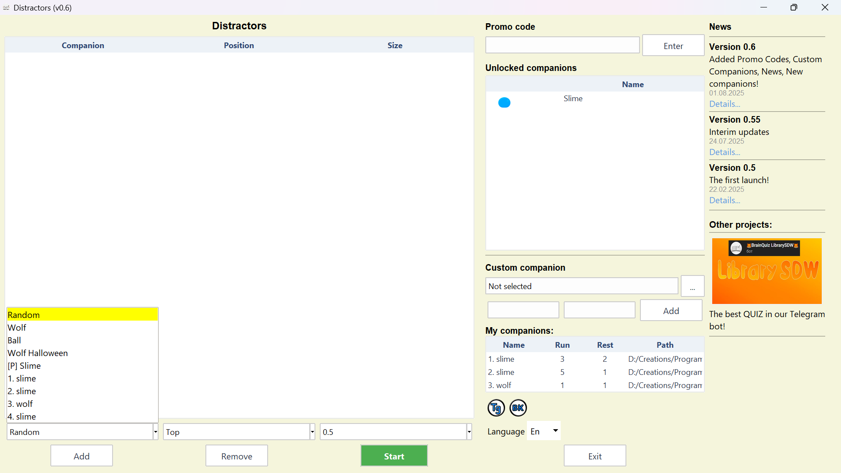
Task: Open Details link for Version 0.6
Action: (724, 104)
